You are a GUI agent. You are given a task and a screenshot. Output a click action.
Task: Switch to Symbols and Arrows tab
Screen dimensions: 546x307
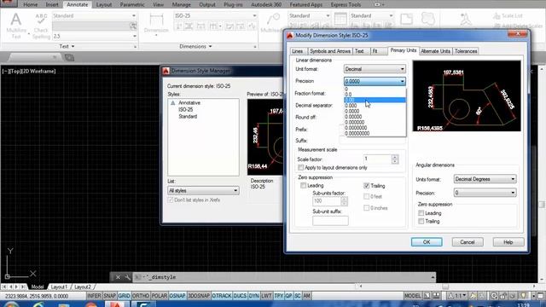(x=330, y=51)
